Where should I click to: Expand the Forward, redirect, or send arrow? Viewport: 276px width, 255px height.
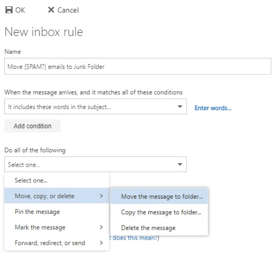tap(101, 243)
